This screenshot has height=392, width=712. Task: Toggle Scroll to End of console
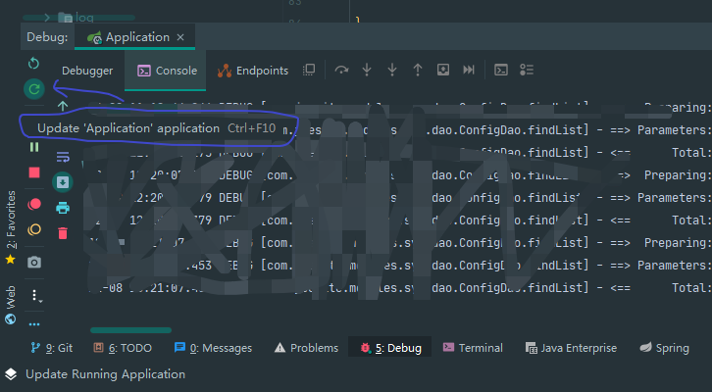(x=63, y=182)
